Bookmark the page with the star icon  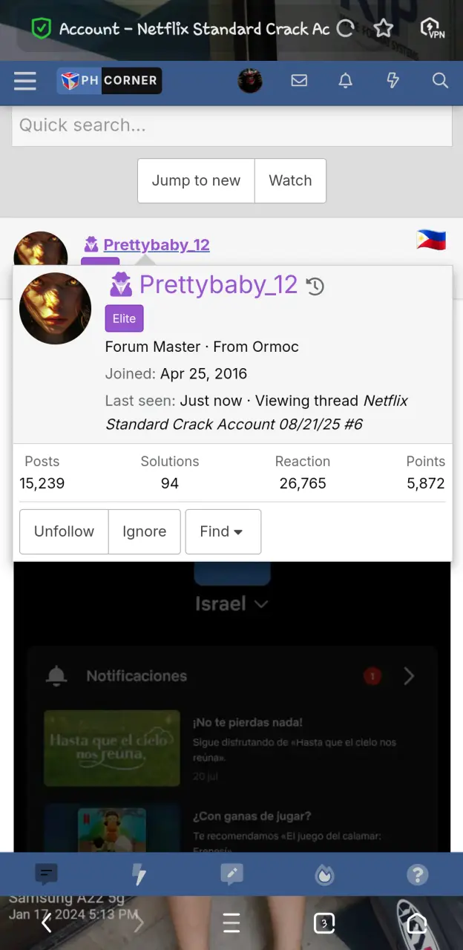pos(383,29)
